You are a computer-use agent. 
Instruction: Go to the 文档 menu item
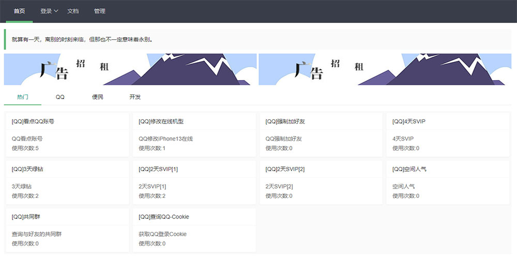[73, 11]
